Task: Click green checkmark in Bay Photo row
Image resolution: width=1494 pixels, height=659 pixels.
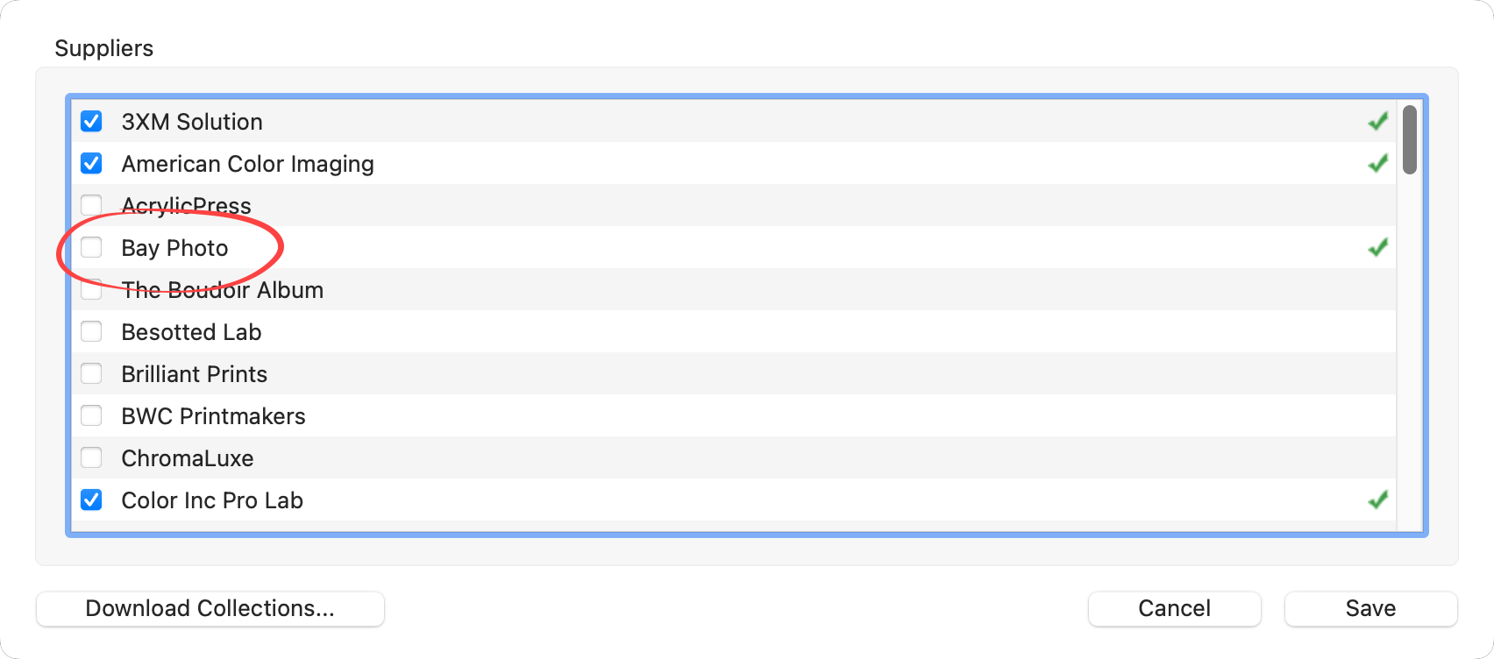Action: pyautogui.click(x=1377, y=248)
